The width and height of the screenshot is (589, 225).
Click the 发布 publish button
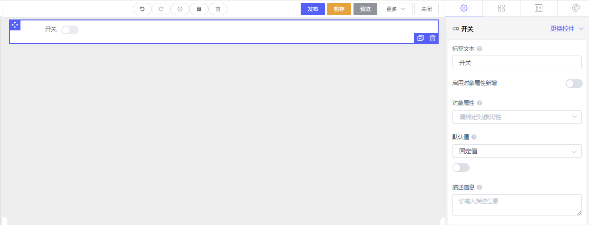313,9
